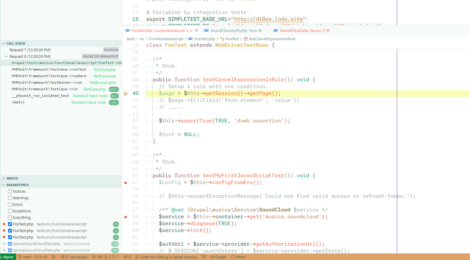Close the FooTest.php editor tab
This screenshot has width=470, height=260.
point(197,31)
